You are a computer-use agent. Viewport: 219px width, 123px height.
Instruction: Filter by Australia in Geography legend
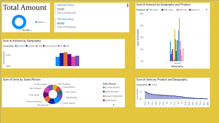(20, 46)
